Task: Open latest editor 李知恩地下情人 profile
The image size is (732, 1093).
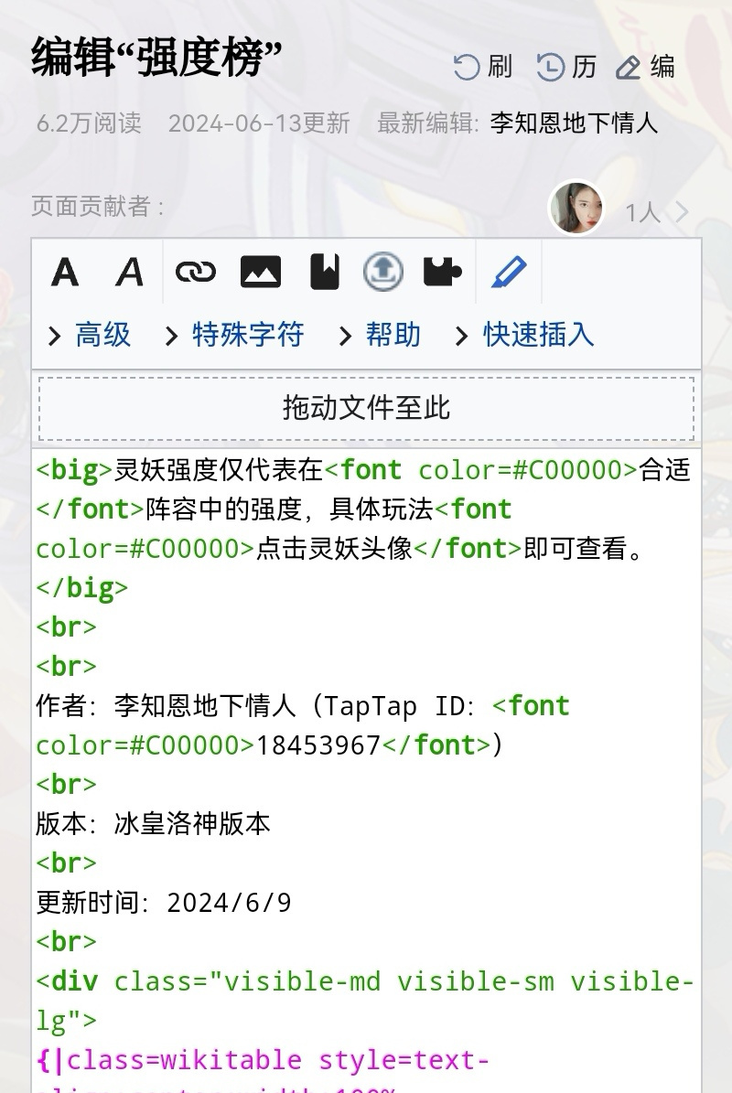Action: (x=574, y=123)
